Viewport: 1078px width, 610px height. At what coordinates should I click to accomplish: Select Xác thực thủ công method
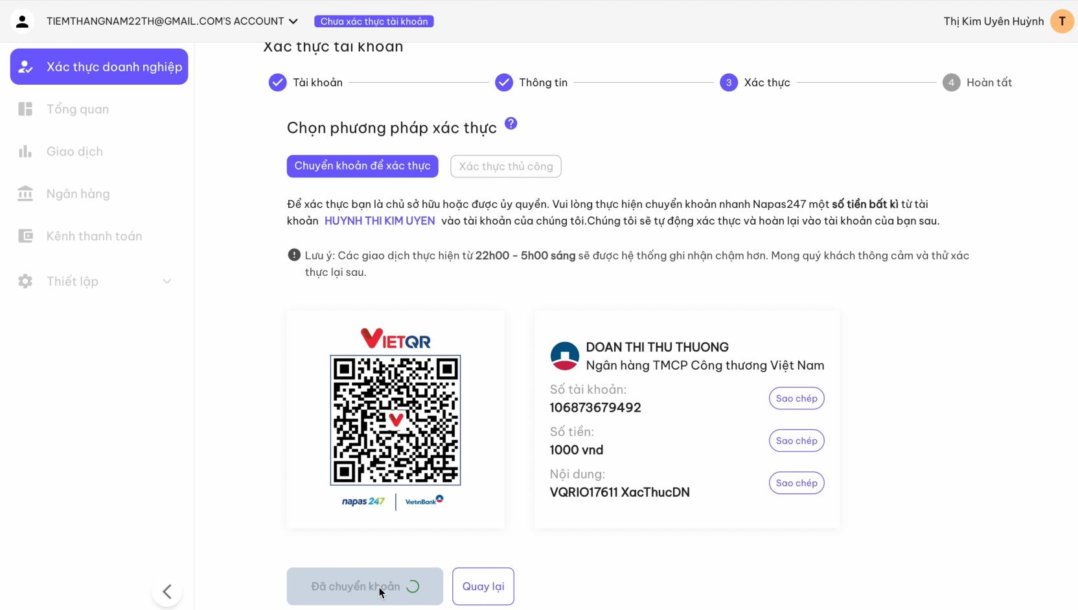[x=506, y=166]
